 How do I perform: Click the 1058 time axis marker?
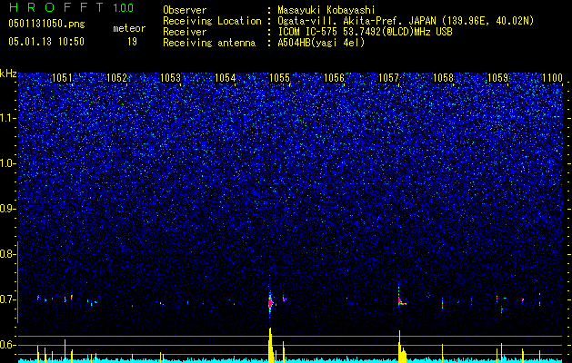coord(443,77)
